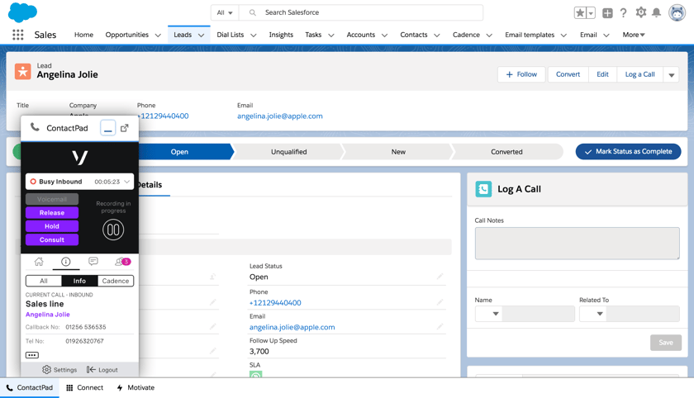Show more call details ellipsis button

[32, 355]
